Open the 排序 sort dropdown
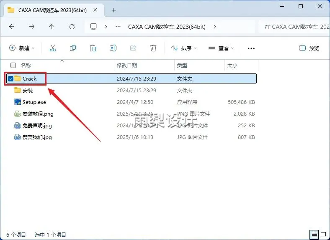Image resolution: width=330 pixels, height=240 pixels. click(x=184, y=48)
